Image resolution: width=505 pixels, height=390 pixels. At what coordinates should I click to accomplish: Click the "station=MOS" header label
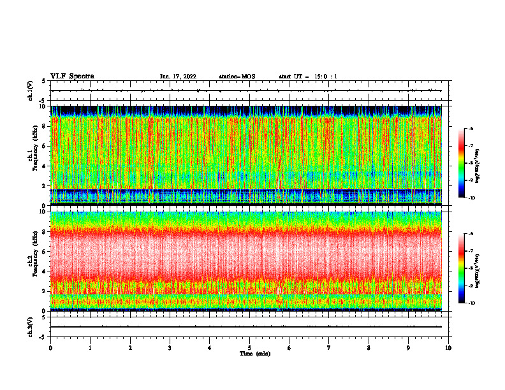coord(237,76)
